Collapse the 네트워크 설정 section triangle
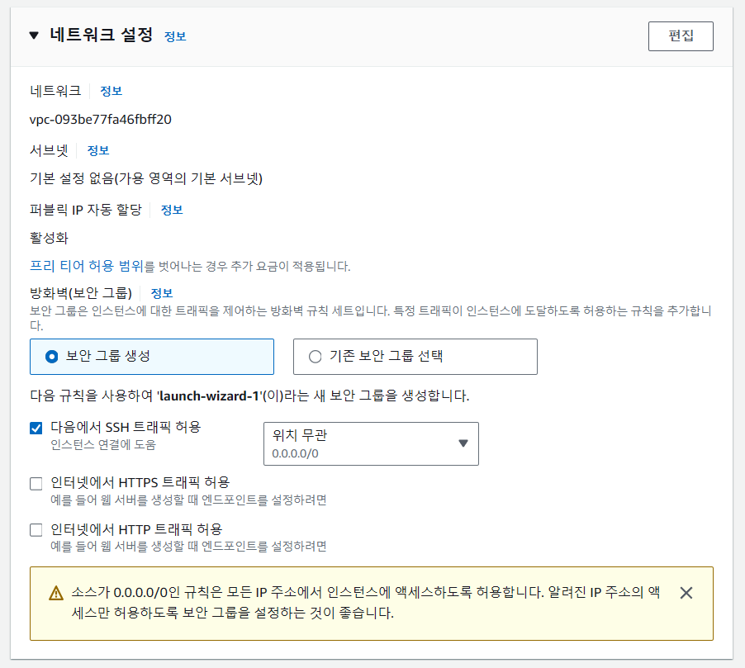Image resolution: width=745 pixels, height=668 pixels. [x=34, y=36]
